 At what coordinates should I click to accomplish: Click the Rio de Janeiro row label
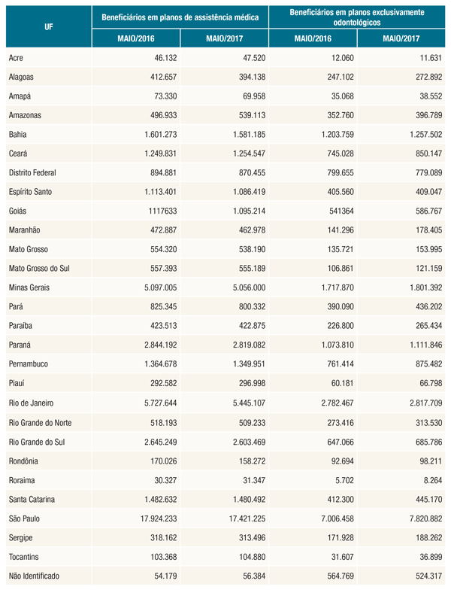click(x=31, y=403)
